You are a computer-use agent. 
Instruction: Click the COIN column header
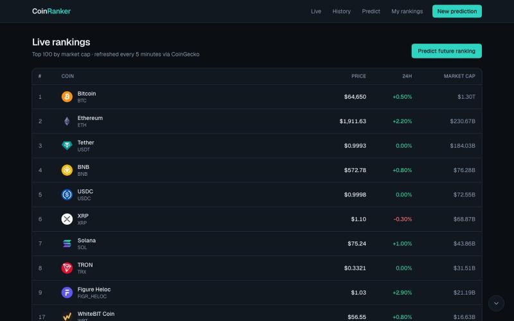click(67, 76)
